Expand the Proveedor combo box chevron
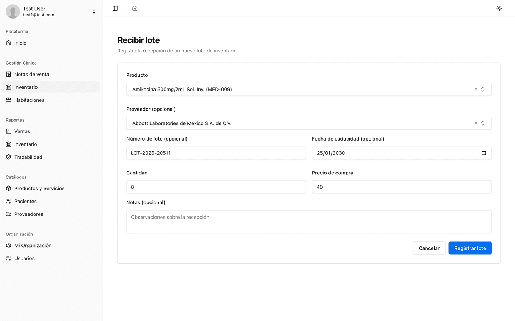The image size is (515, 321). [483, 123]
